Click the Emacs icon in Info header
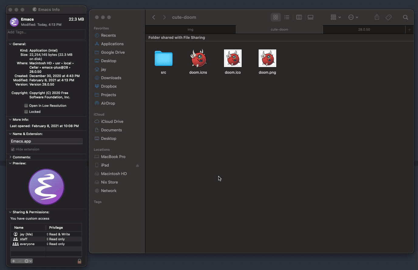 (14, 22)
